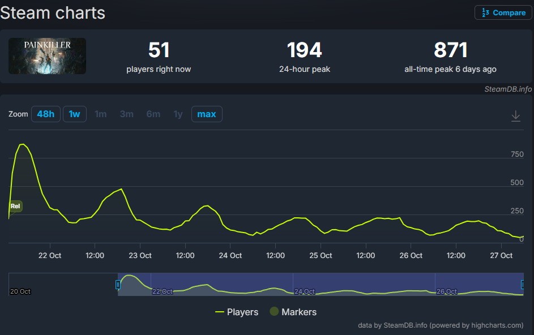534x335 pixels.
Task: Click the download chart data icon
Action: pos(515,115)
